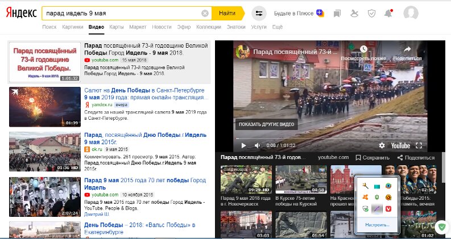The height and width of the screenshot is (239, 451).
Task: Expand the Ещё menu
Action: click(x=278, y=27)
